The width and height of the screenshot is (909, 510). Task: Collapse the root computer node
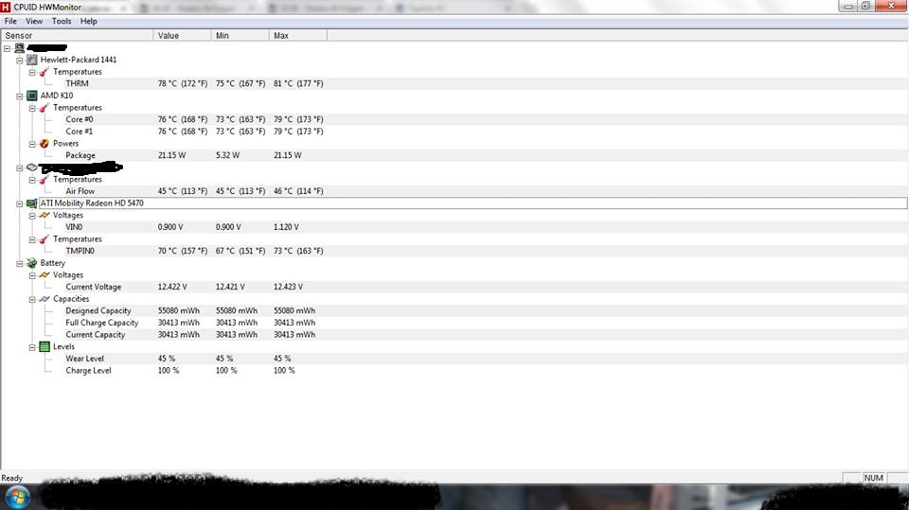tap(7, 48)
